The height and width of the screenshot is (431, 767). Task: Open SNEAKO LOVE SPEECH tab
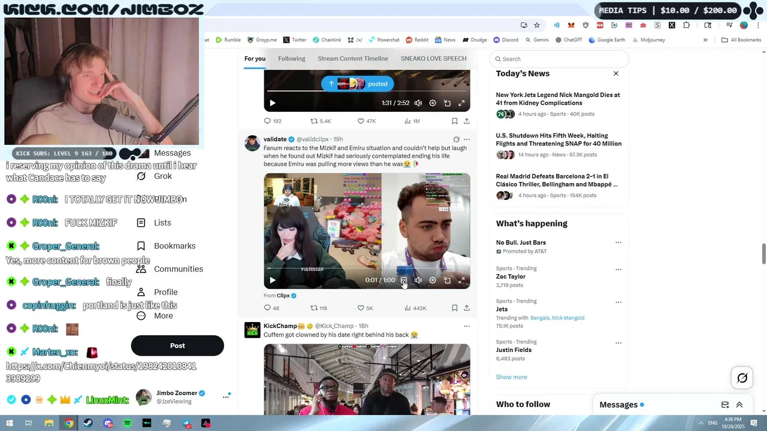[433, 59]
